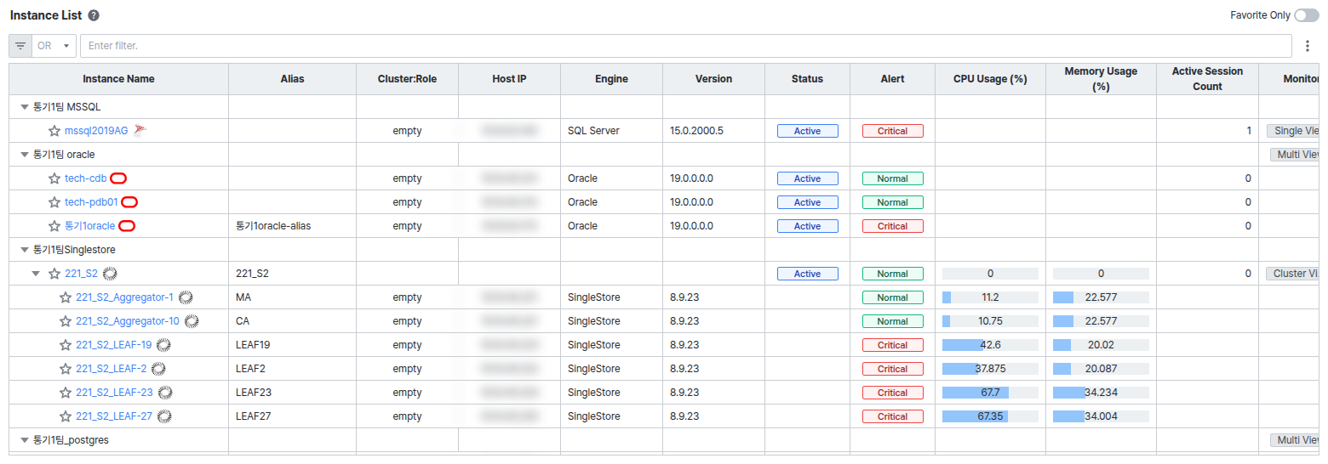
Task: Collapse the 통기1팀 oracle group
Action: pos(25,155)
